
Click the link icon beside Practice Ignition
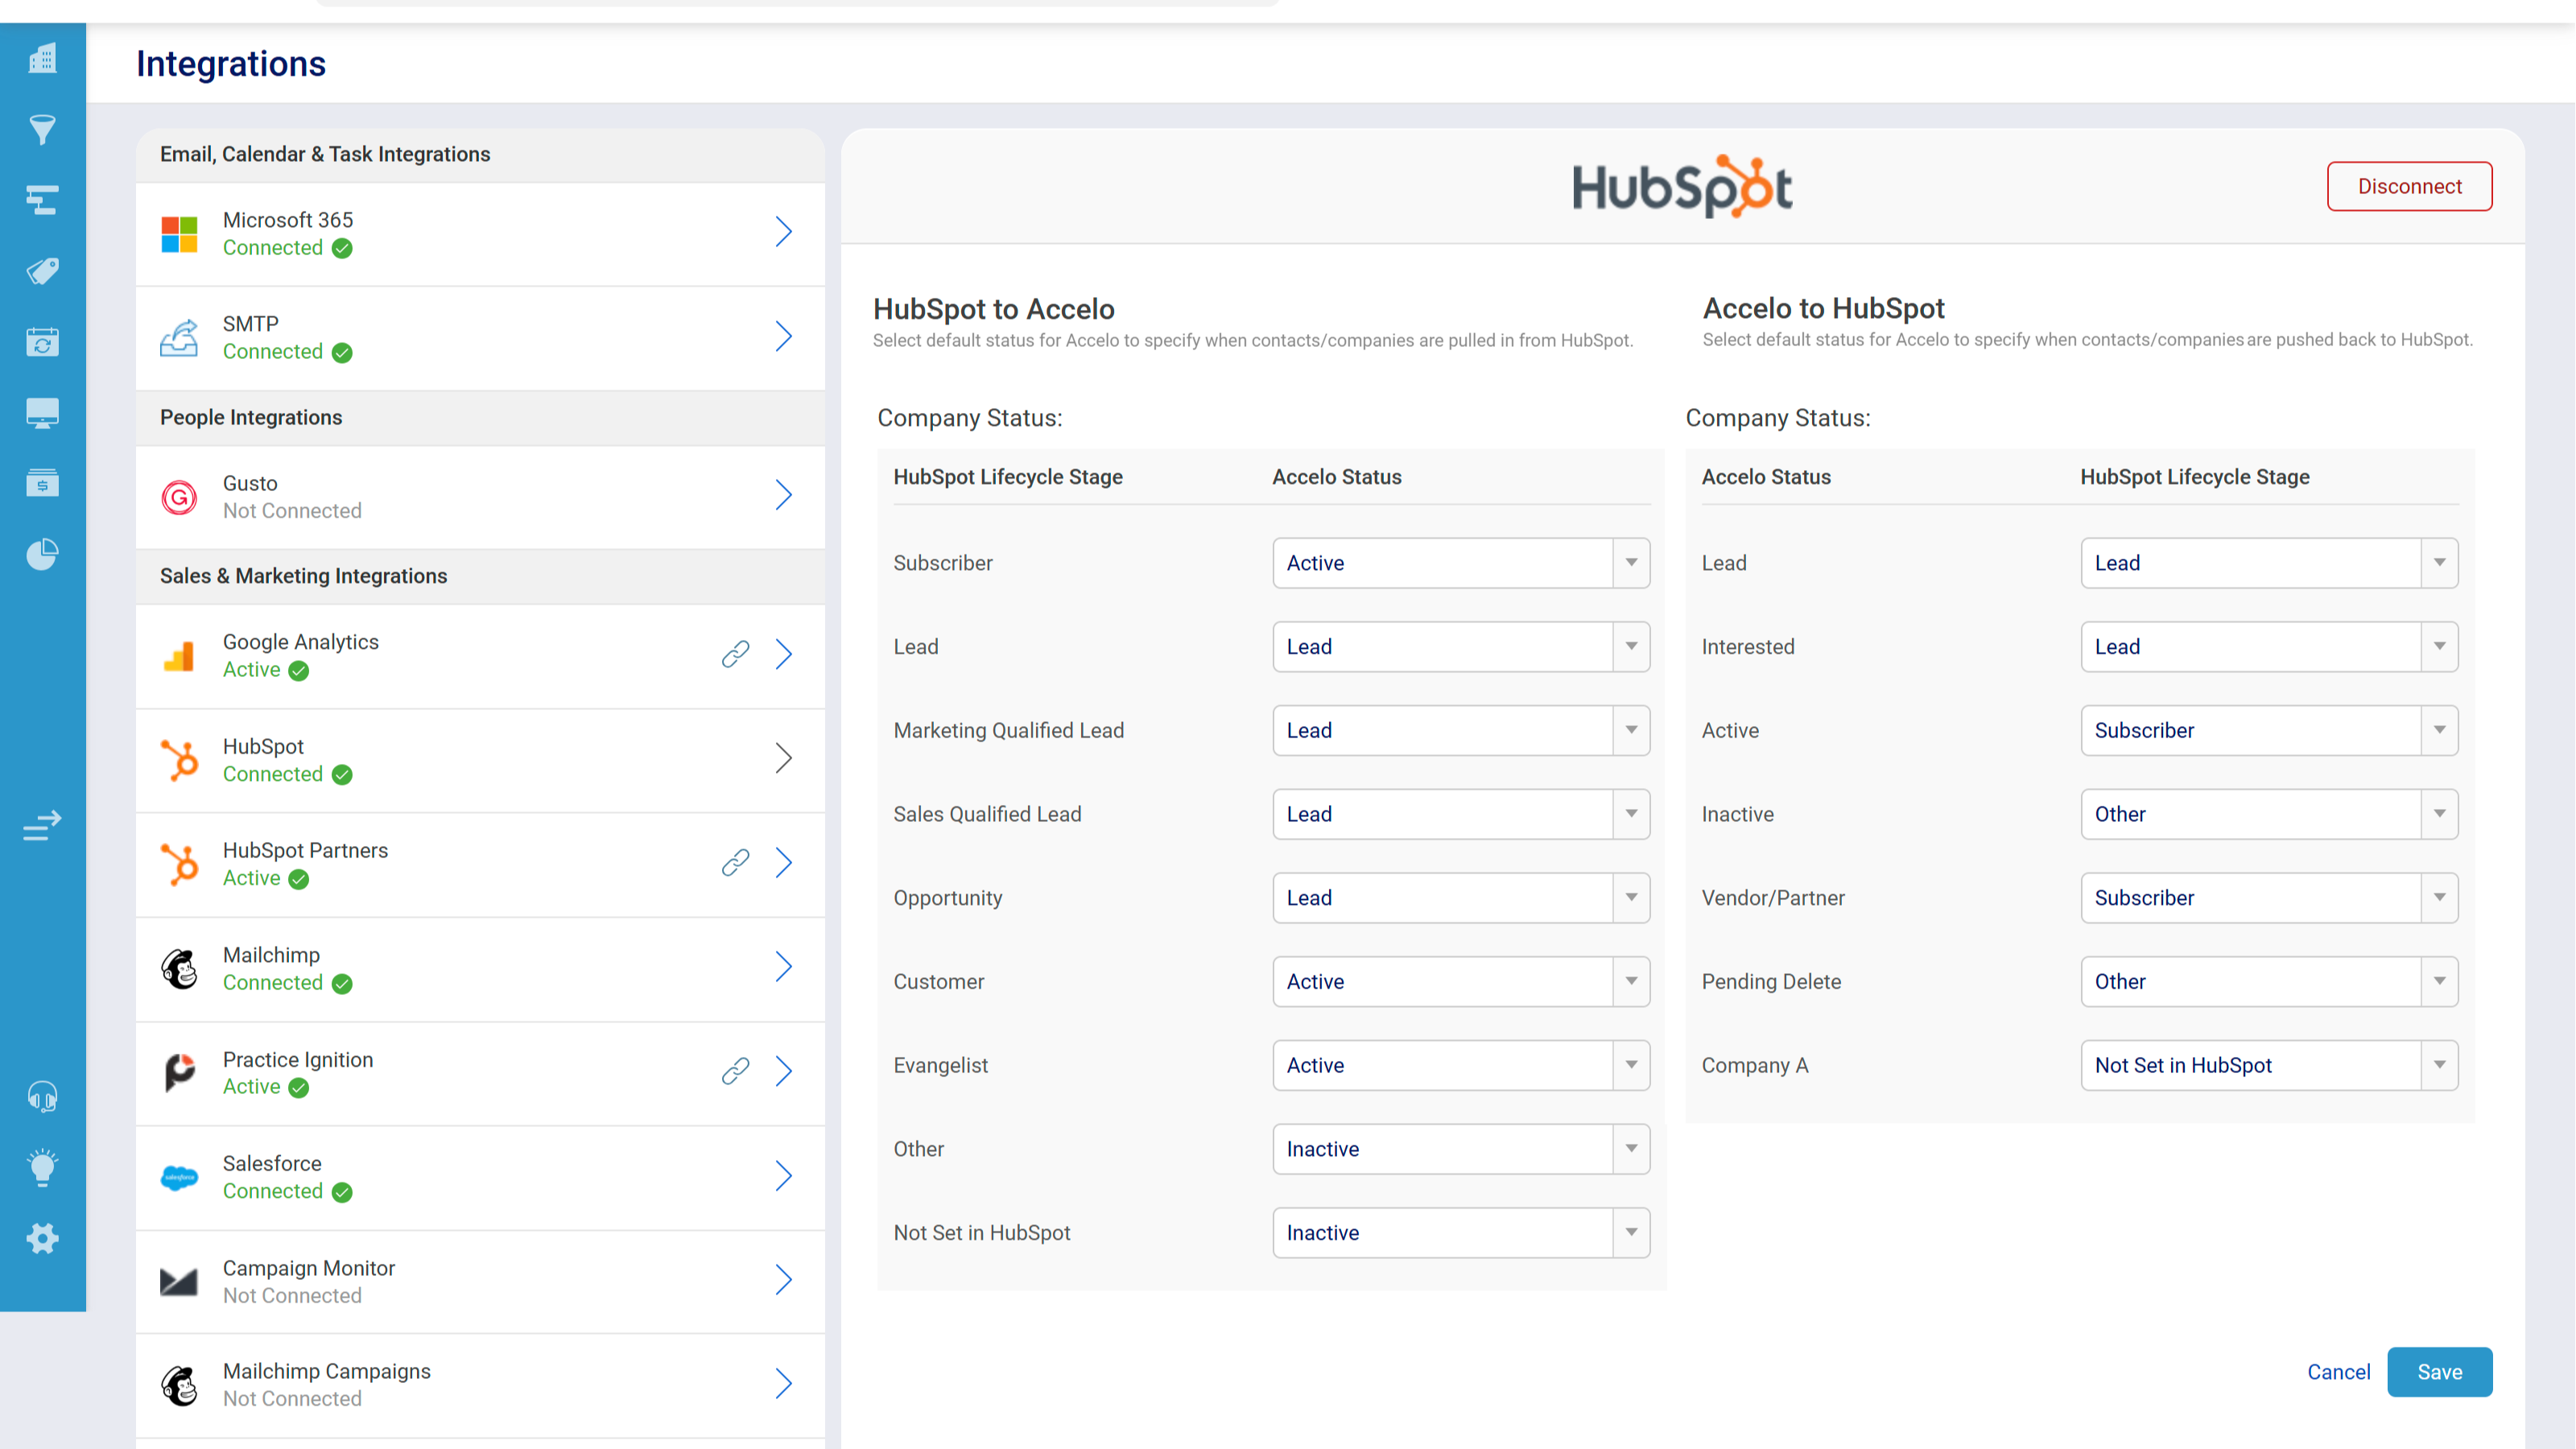click(735, 1071)
